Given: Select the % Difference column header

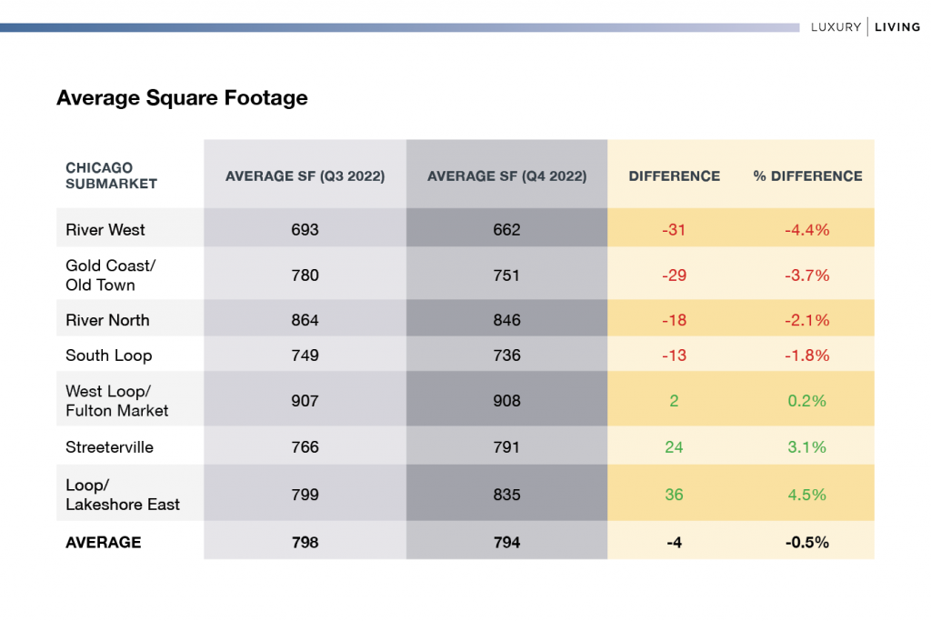Looking at the screenshot, I should pyautogui.click(x=807, y=176).
